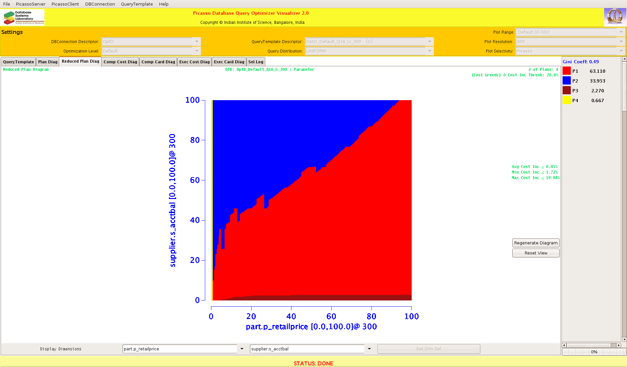
Task: Click the blue P2 plan swatch
Action: [567, 81]
